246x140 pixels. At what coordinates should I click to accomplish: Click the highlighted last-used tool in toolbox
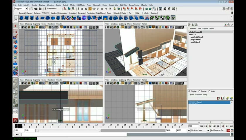point(15,73)
